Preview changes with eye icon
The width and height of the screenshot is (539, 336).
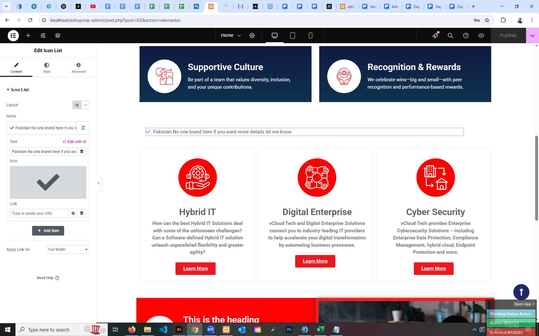click(481, 36)
